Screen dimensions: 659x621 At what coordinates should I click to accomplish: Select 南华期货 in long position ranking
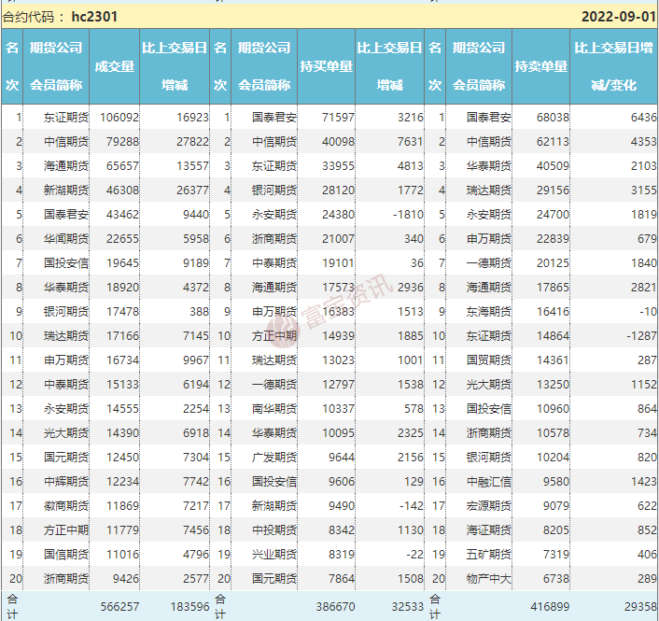pyautogui.click(x=274, y=409)
